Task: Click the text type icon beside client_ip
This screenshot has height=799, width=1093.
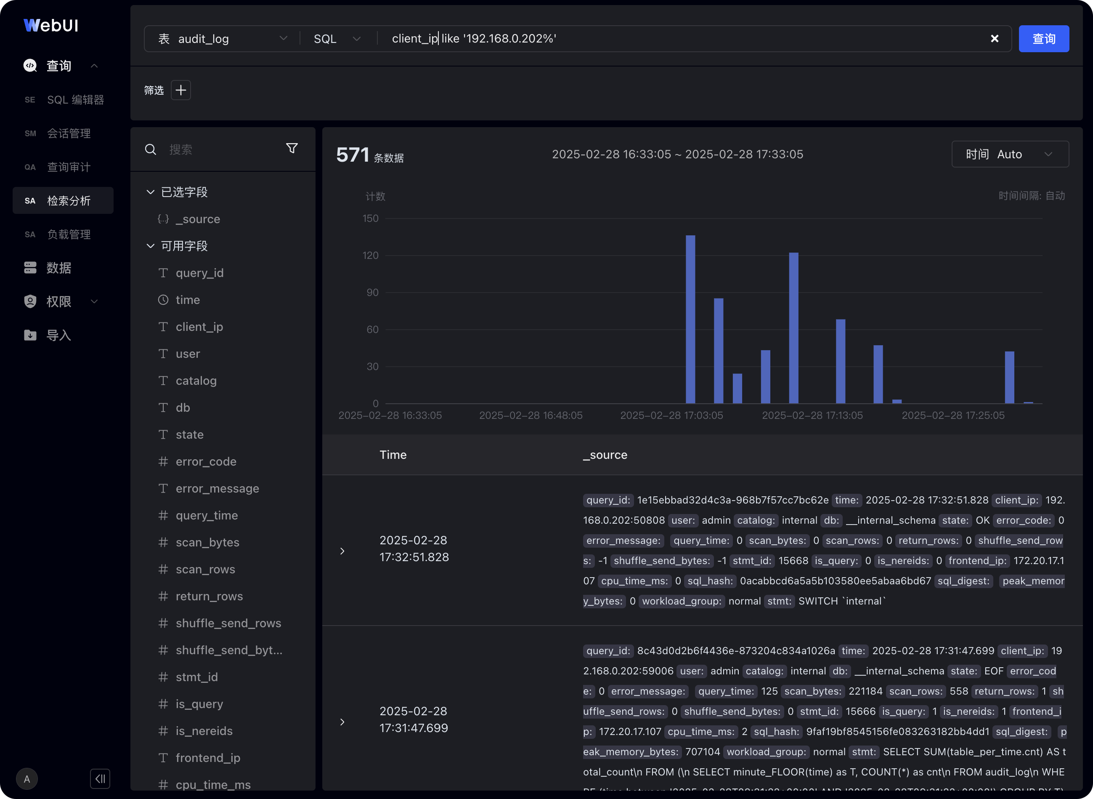Action: click(x=163, y=327)
